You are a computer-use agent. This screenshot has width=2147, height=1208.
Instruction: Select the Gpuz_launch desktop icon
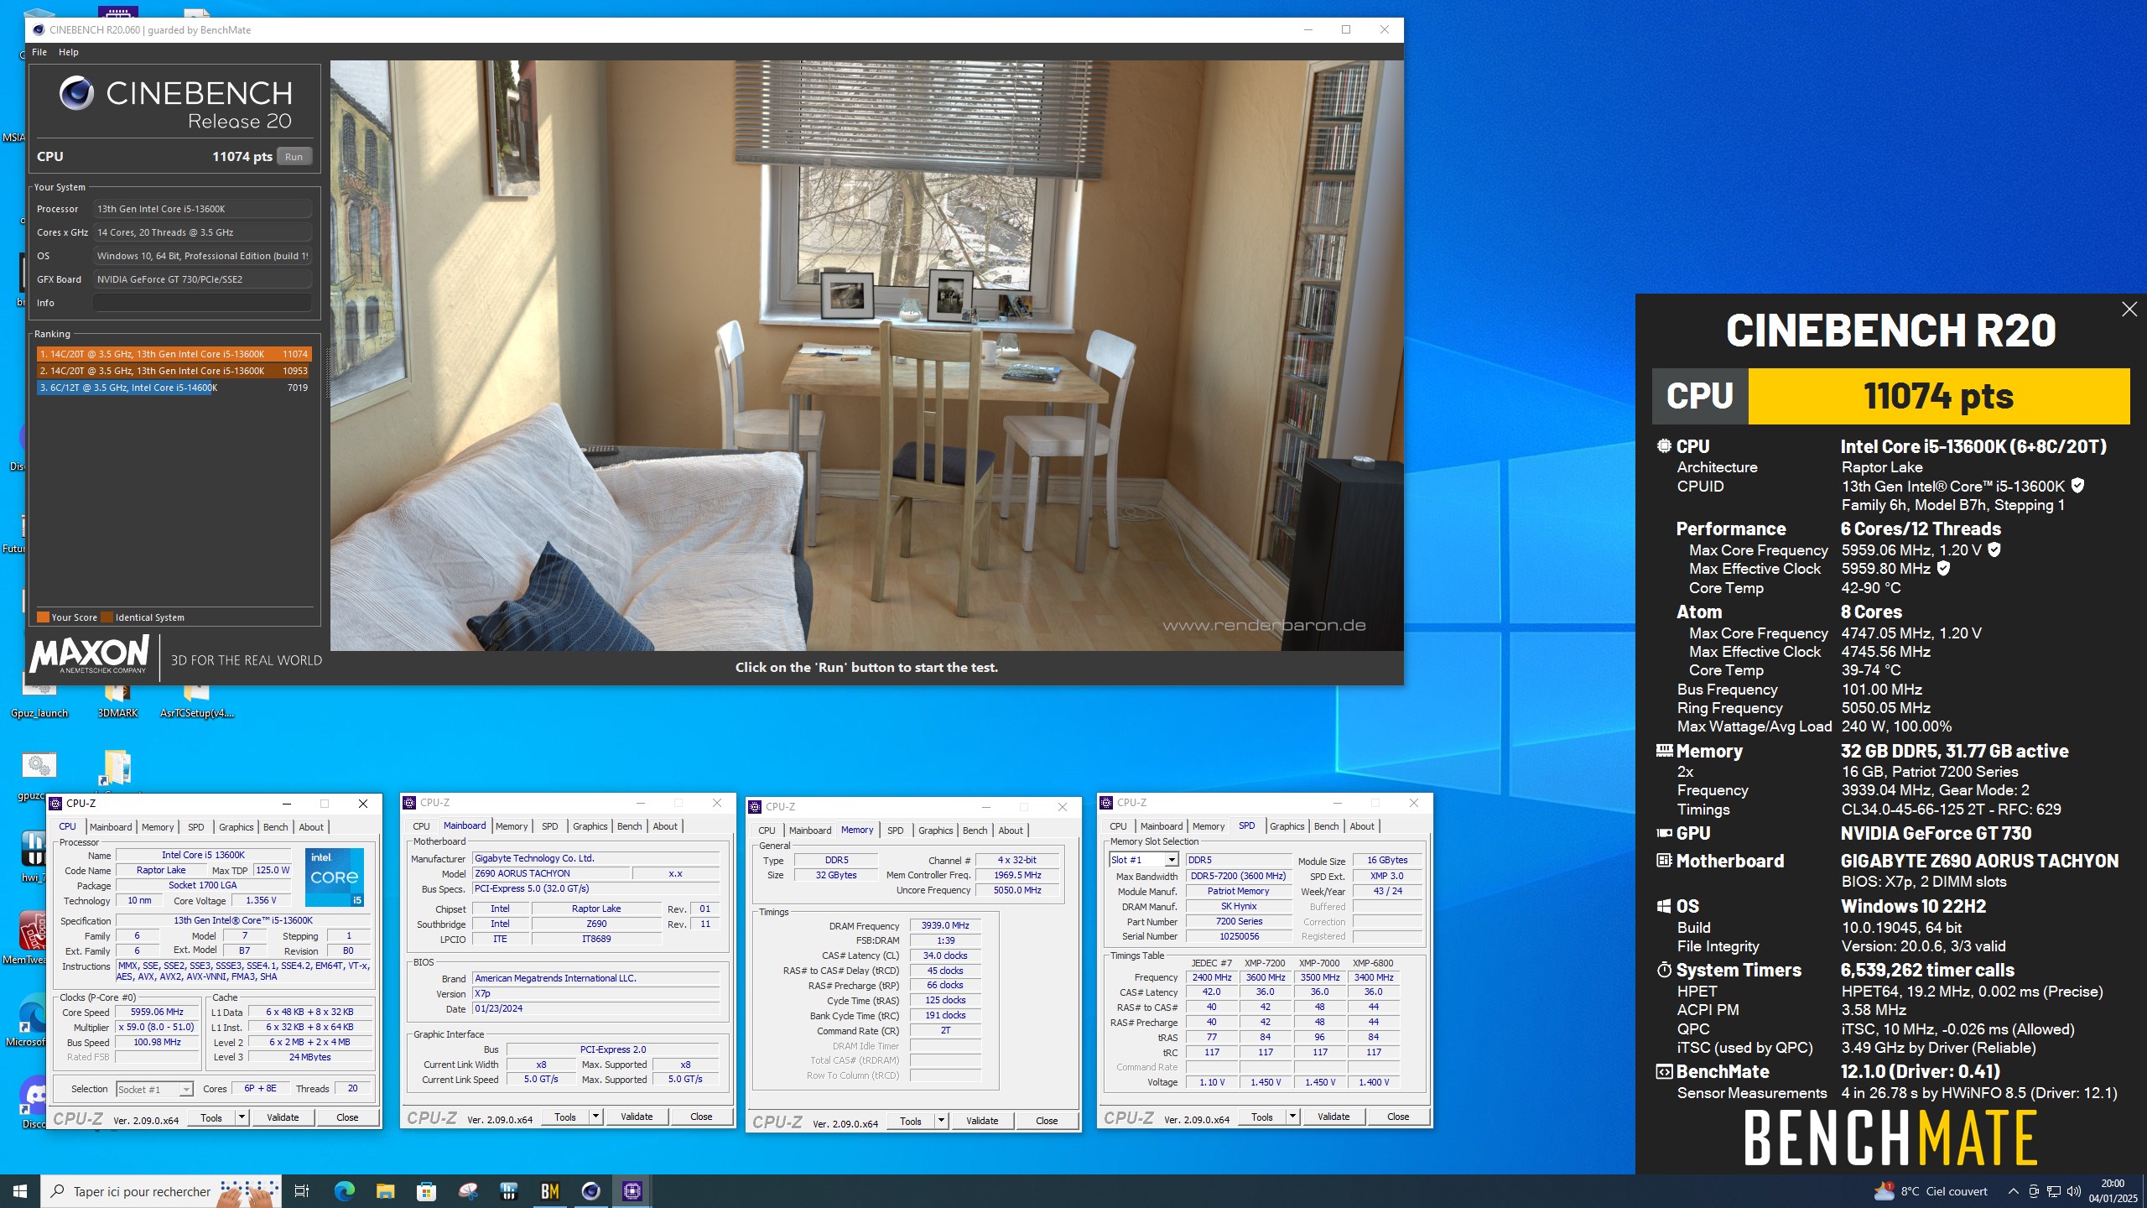pos(39,698)
